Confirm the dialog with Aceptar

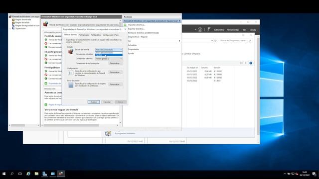click(x=94, y=102)
